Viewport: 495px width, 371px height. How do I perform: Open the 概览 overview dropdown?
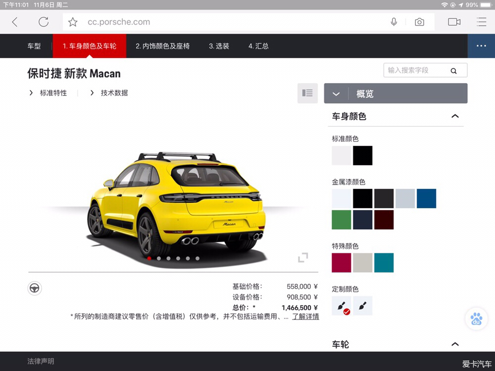tap(396, 93)
